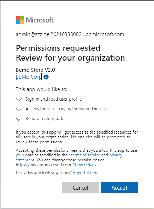
Task: Click the Microsoft wordmark text
Action: pyautogui.click(x=40, y=20)
